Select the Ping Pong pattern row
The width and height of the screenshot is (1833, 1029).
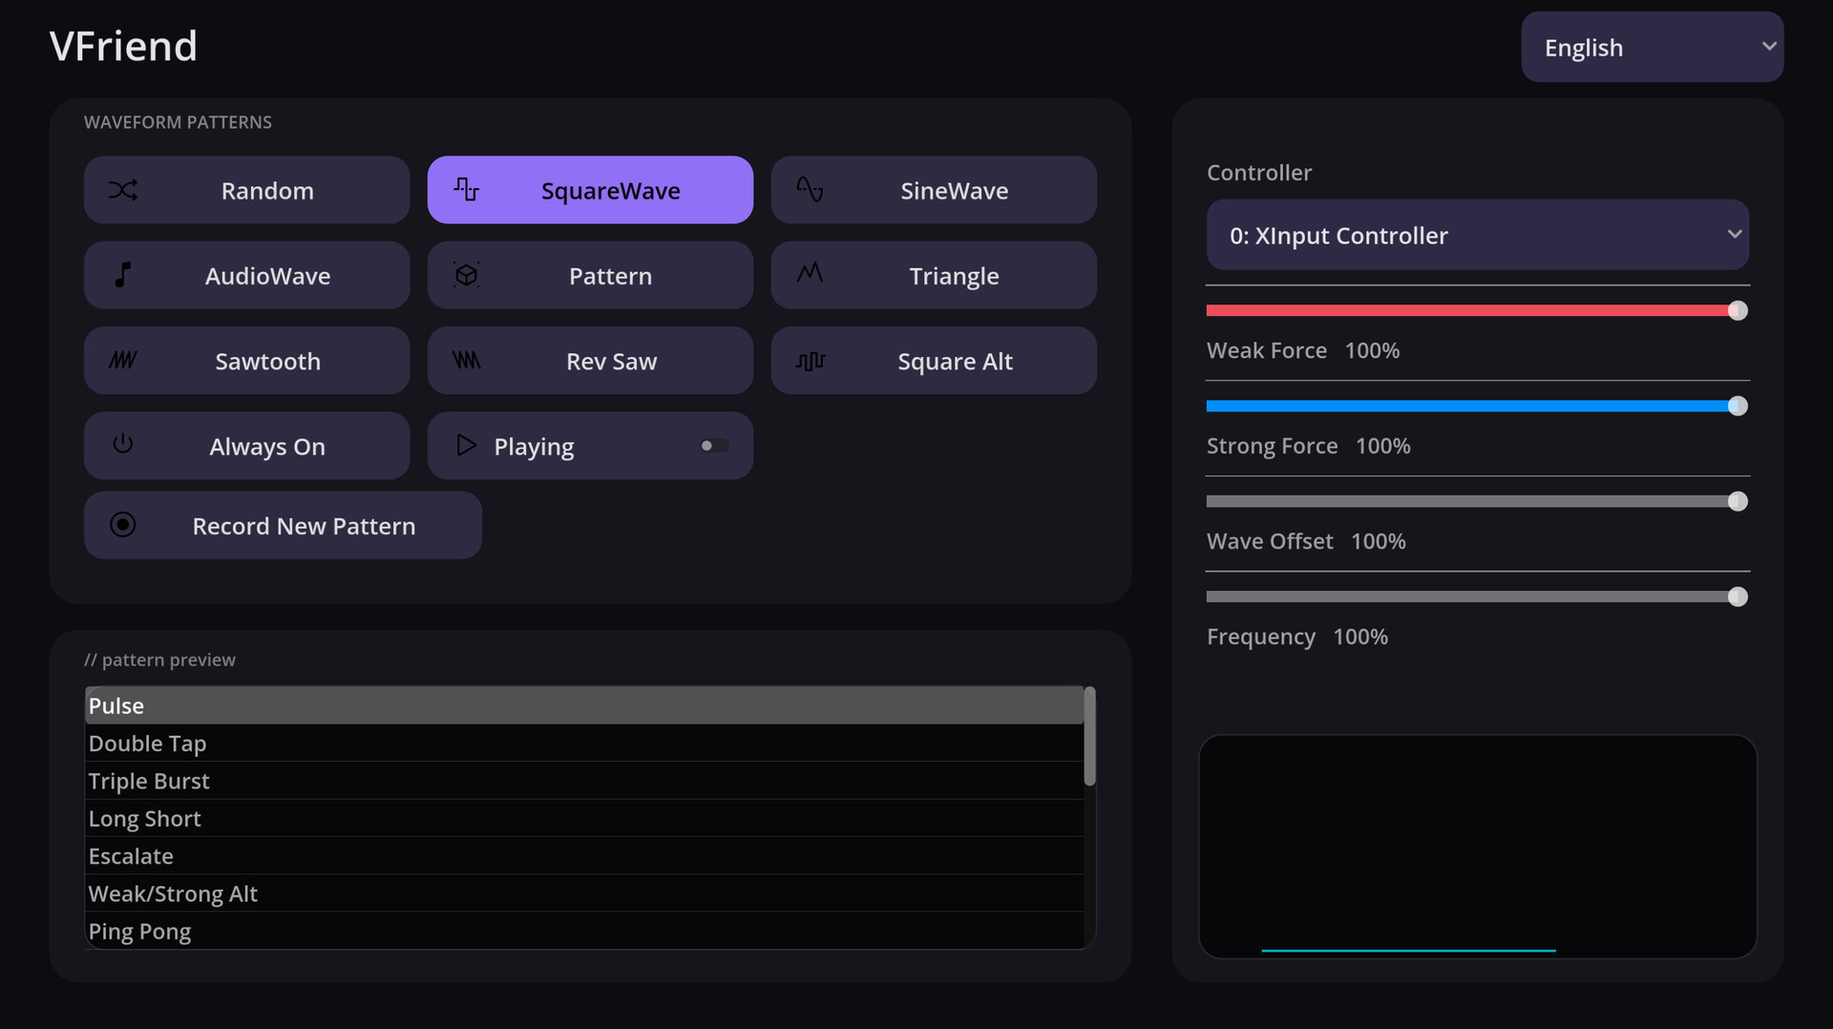(x=584, y=931)
